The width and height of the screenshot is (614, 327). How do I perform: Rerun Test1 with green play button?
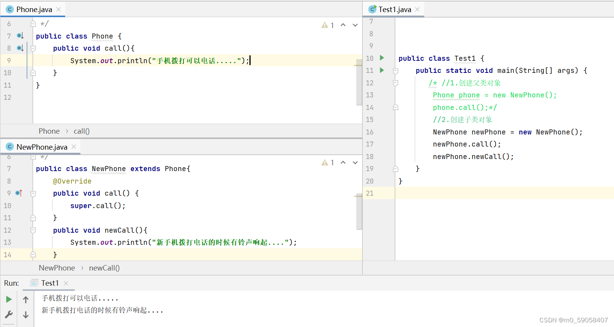pos(9,299)
